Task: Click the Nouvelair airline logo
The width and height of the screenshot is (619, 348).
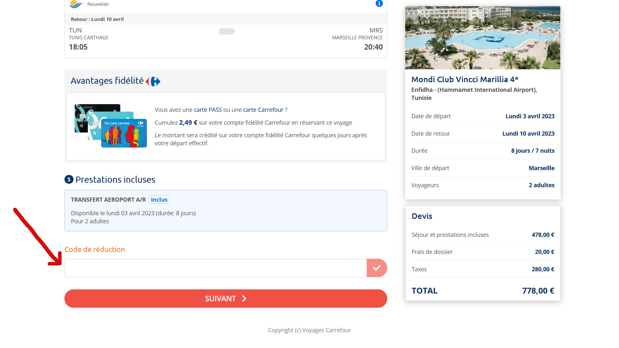Action: click(76, 4)
